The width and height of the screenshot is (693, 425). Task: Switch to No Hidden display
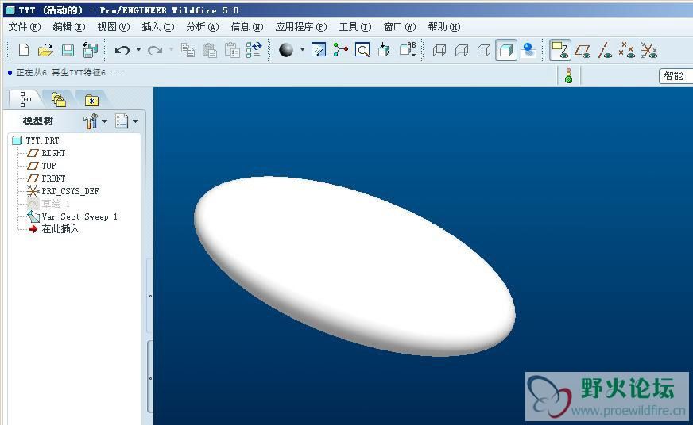[484, 50]
